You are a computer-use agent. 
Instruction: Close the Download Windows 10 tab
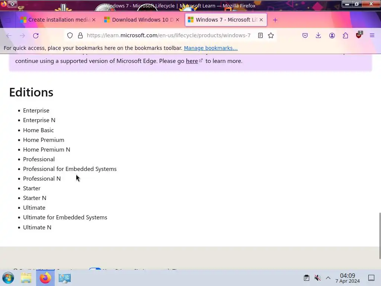coord(177,20)
